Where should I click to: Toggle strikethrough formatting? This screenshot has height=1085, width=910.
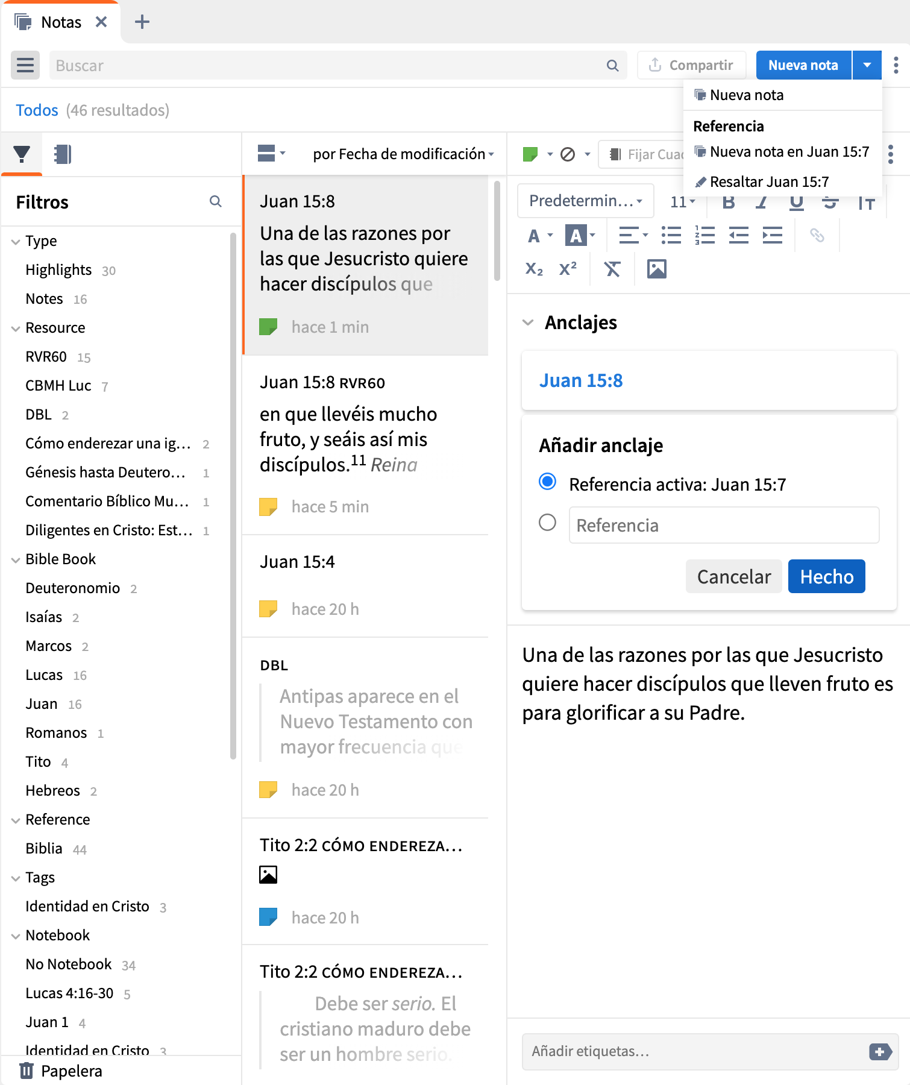click(x=830, y=203)
